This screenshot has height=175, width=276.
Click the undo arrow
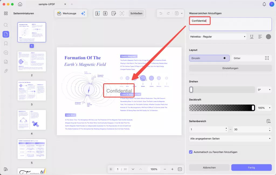pyautogui.click(x=161, y=13)
